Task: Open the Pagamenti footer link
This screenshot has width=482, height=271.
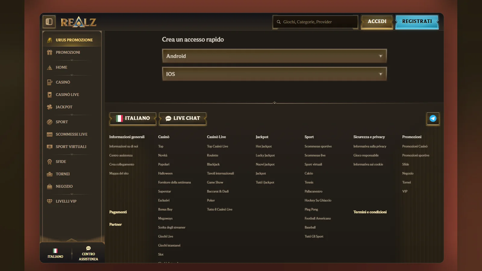Action: tap(118, 212)
